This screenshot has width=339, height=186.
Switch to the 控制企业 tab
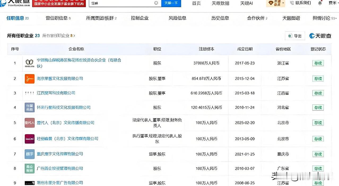coord(140,18)
